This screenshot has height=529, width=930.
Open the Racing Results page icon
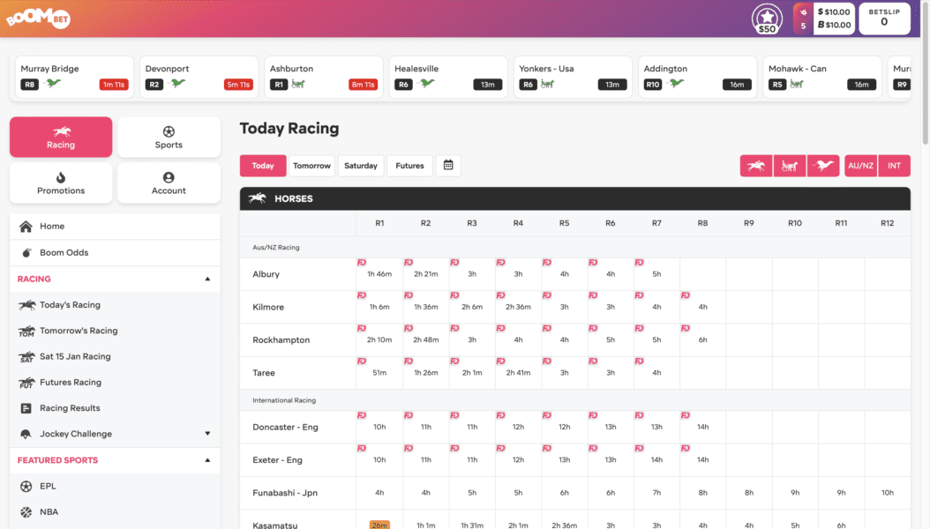coord(27,407)
